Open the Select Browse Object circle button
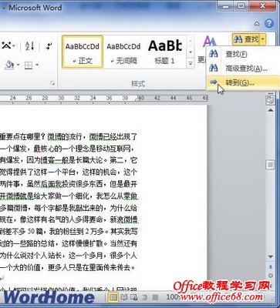The width and height of the screenshot is (280, 308). (271, 276)
